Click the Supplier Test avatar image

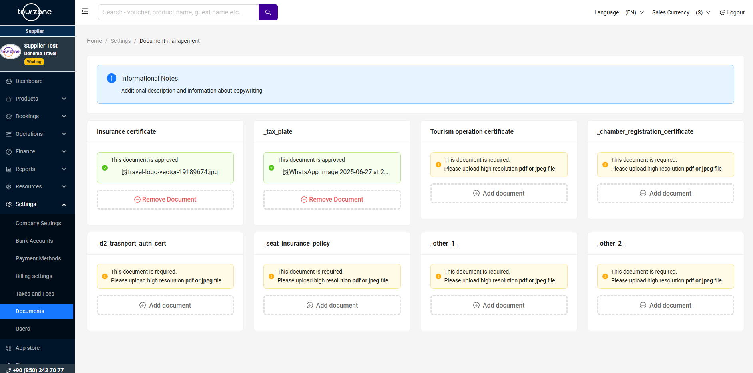[11, 52]
